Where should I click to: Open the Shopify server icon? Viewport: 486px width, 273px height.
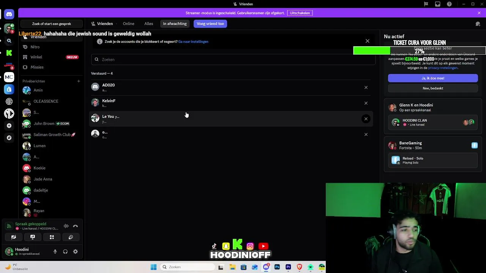pyautogui.click(x=9, y=89)
